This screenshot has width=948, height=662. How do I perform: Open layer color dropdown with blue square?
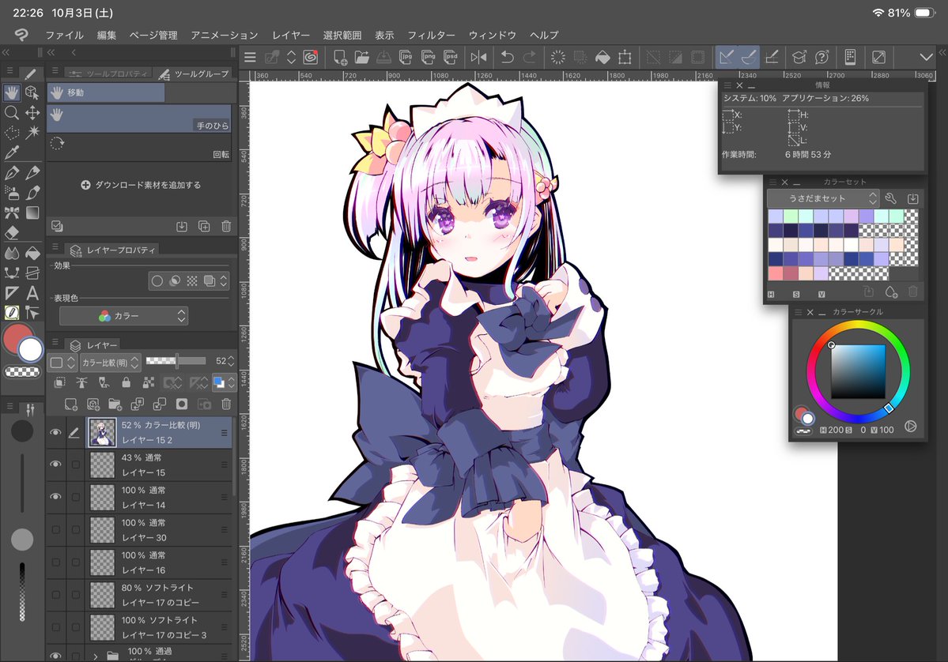[x=223, y=382]
